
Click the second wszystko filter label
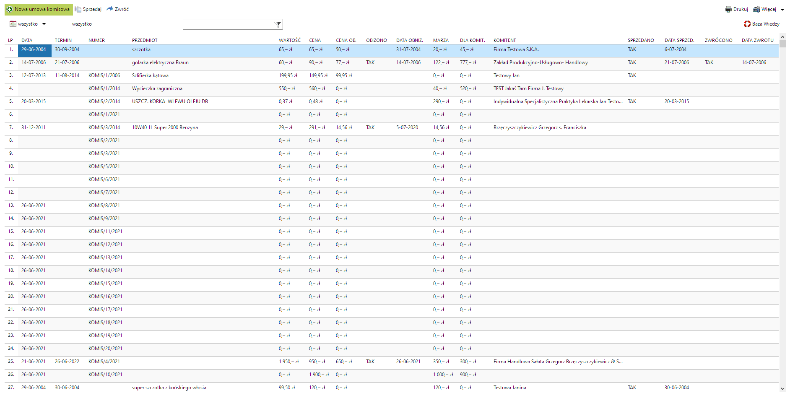coord(82,24)
